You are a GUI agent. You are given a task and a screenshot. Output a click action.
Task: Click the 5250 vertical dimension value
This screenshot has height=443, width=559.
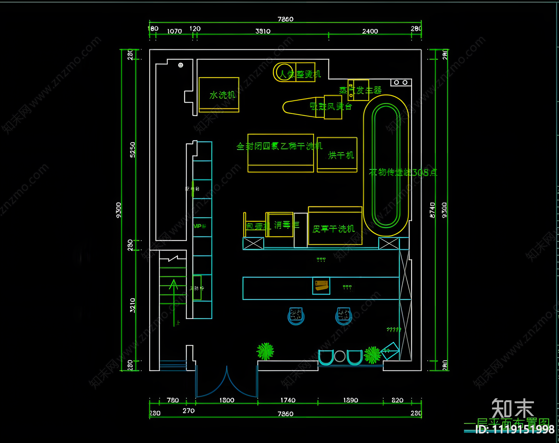coord(132,150)
